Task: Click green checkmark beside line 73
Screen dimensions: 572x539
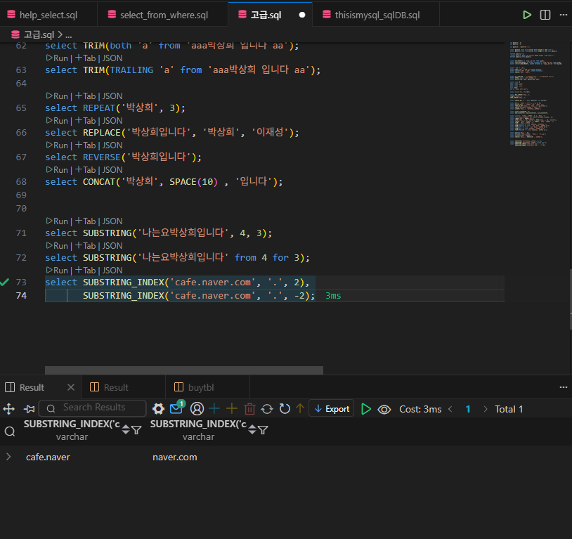Action: click(x=4, y=282)
